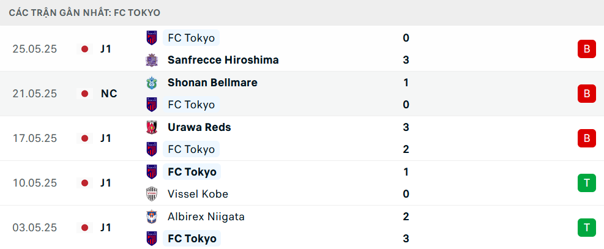Screen dimensions: 604x249
Task: Click the 17.05.25 match date
Action: pos(35,138)
